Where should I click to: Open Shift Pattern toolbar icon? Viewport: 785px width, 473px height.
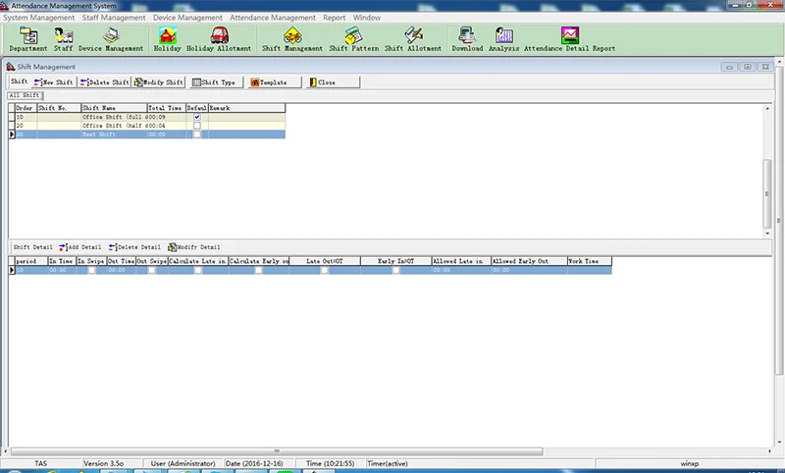coord(354,39)
